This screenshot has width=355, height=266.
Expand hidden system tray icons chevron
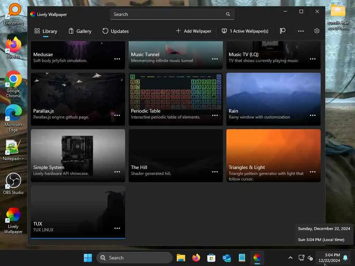(291, 258)
